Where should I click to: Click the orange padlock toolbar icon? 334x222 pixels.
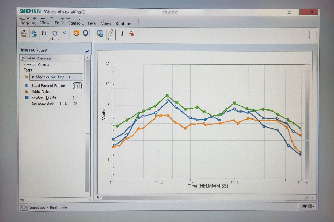coord(131,34)
